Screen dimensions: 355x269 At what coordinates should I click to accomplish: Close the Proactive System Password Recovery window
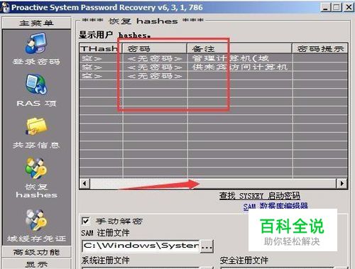pyautogui.click(x=349, y=7)
